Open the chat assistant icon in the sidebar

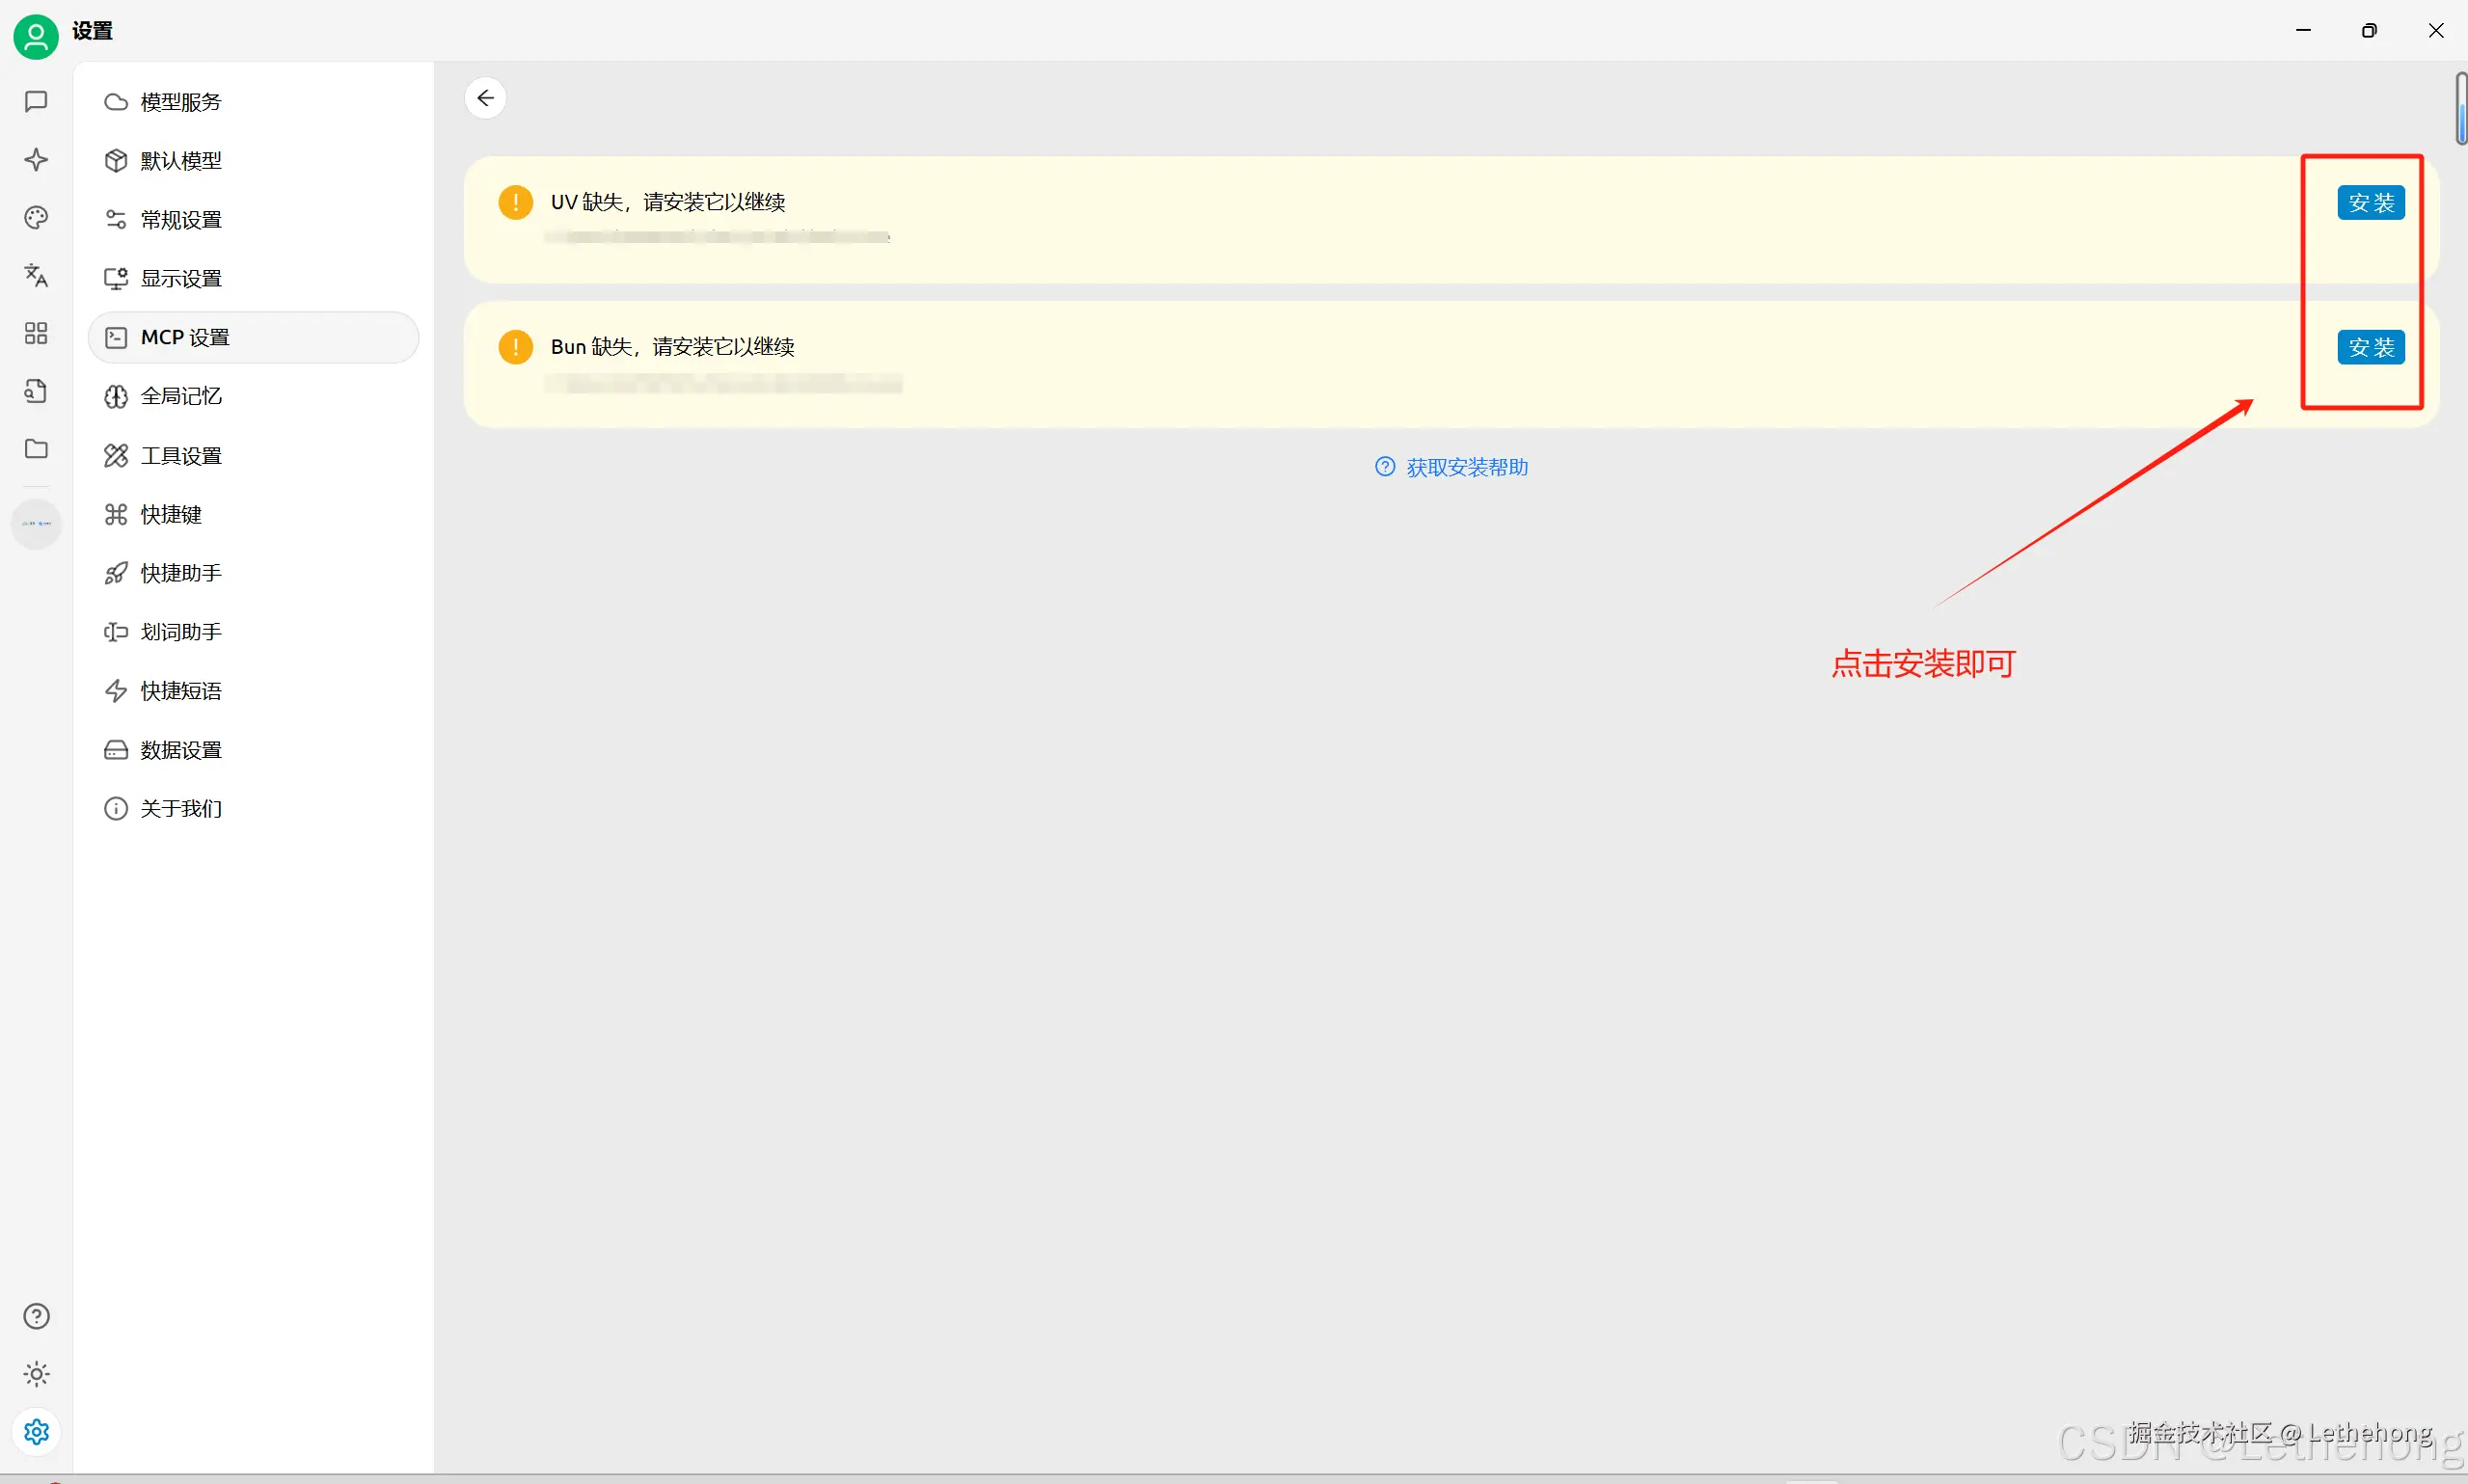pos(36,101)
